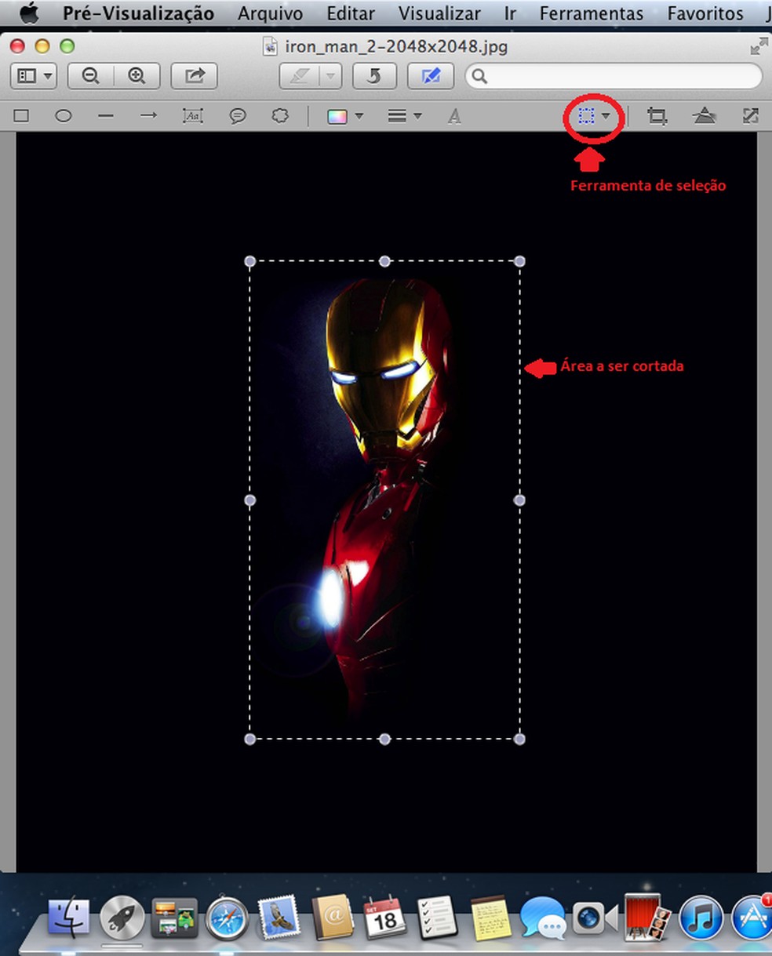Open App Store from the Dock
This screenshot has width=772, height=956.
[752, 918]
